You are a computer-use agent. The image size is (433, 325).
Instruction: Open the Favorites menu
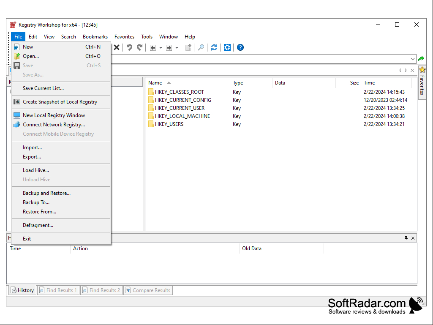click(124, 36)
